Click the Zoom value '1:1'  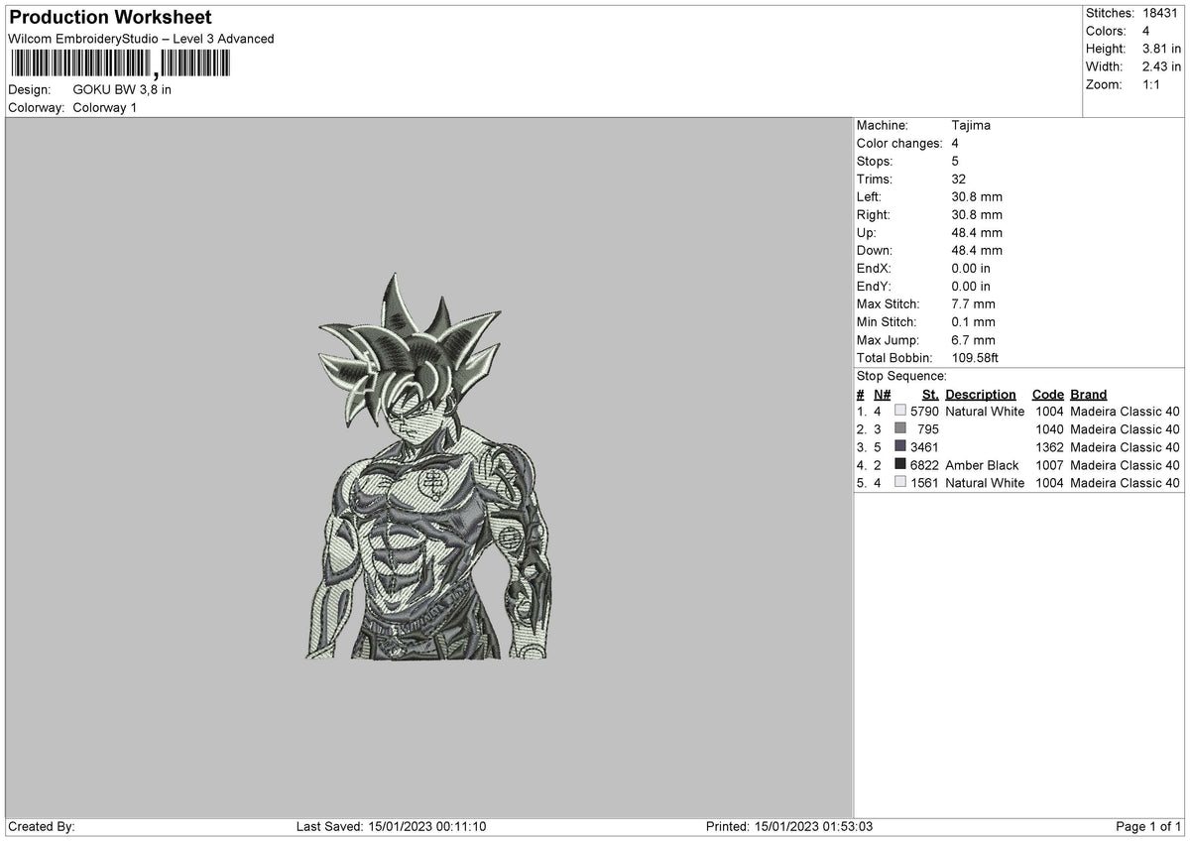1152,84
